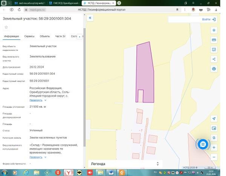
Task: Open browser downloads arrow icon
Action: pyautogui.click(x=216, y=10)
